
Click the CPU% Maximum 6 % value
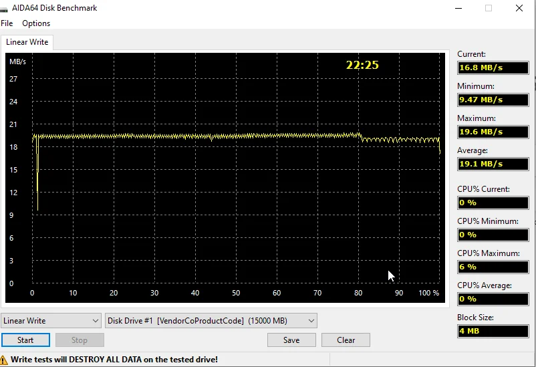493,267
